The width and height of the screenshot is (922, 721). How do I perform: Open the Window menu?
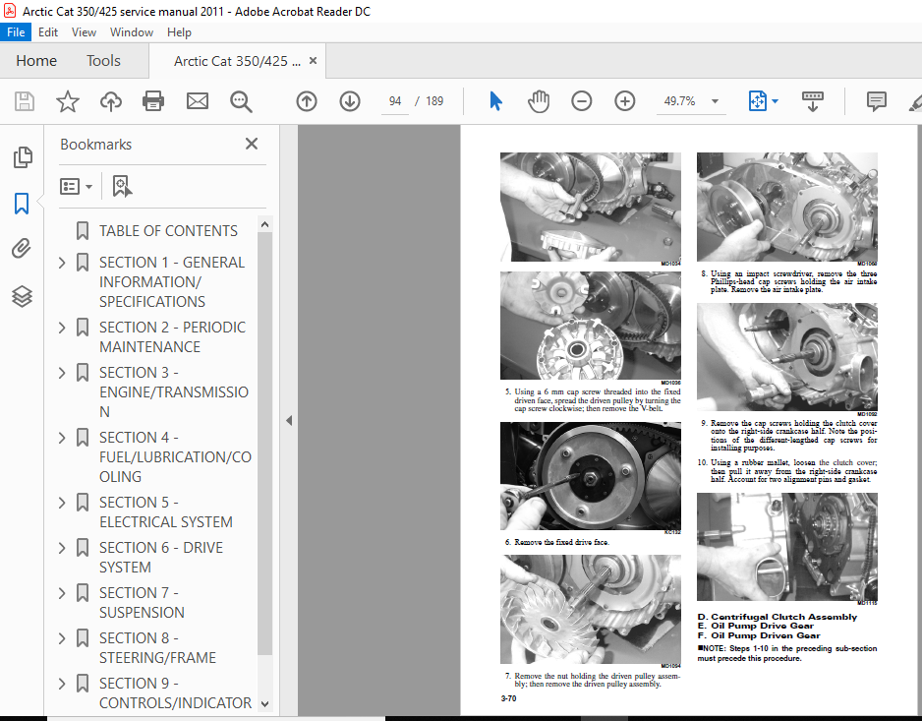(x=132, y=32)
